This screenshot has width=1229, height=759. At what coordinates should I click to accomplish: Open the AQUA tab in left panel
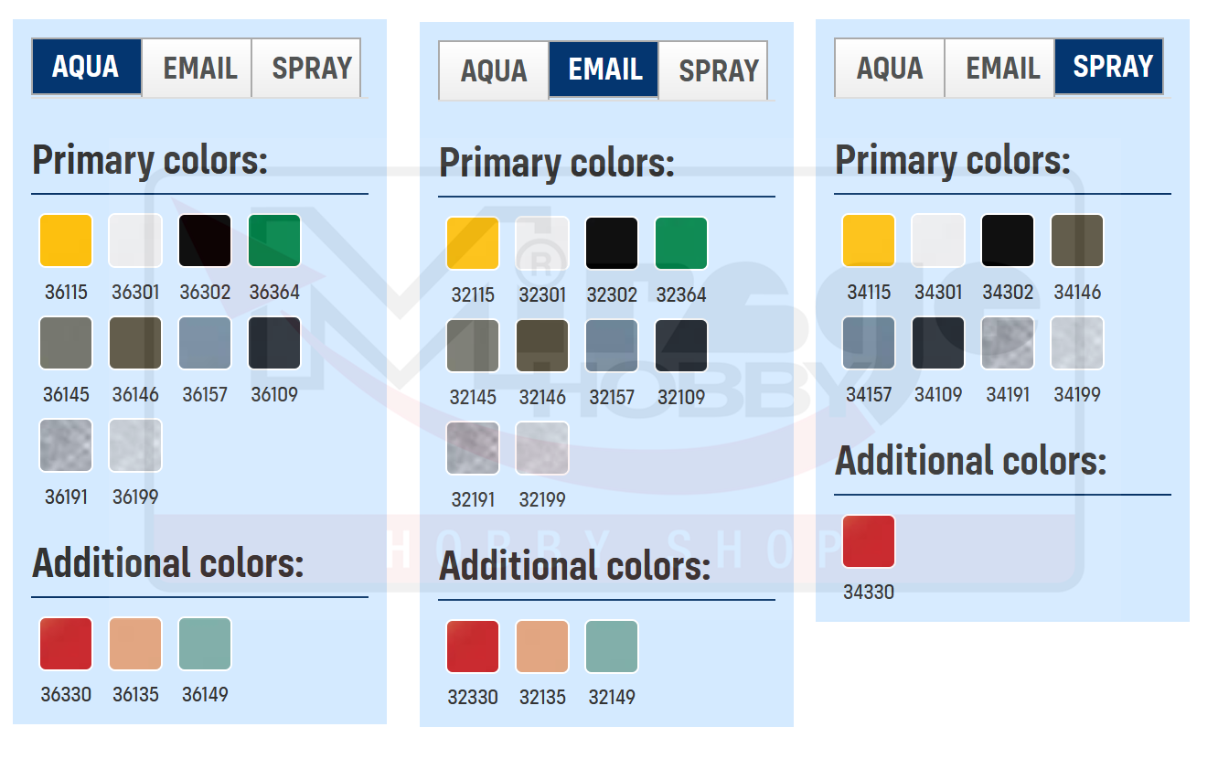[x=86, y=67]
